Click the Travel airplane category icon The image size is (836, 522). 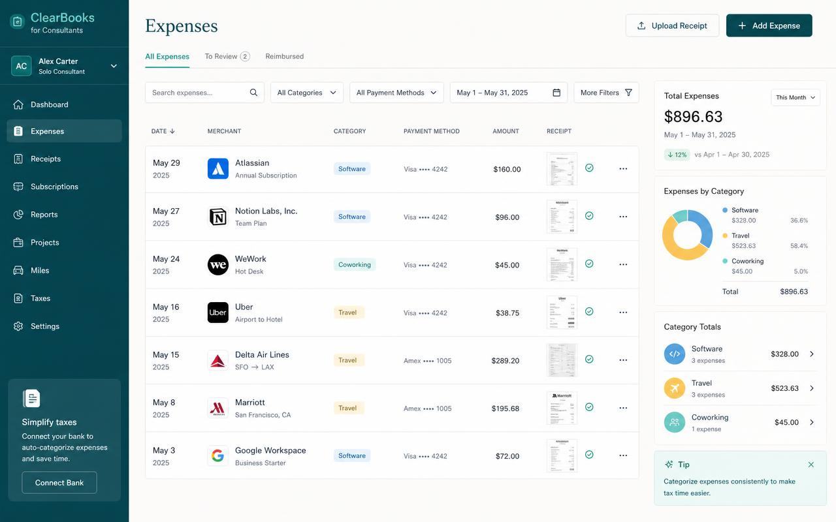[675, 388]
